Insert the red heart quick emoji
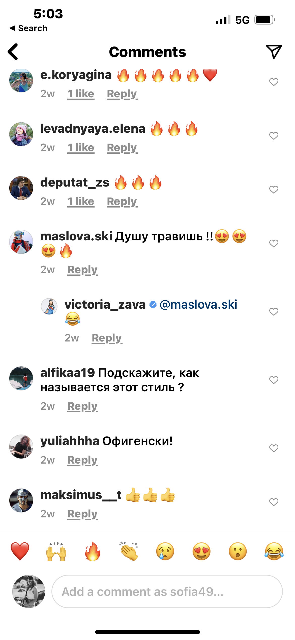This screenshot has height=640, width=295. click(x=20, y=551)
